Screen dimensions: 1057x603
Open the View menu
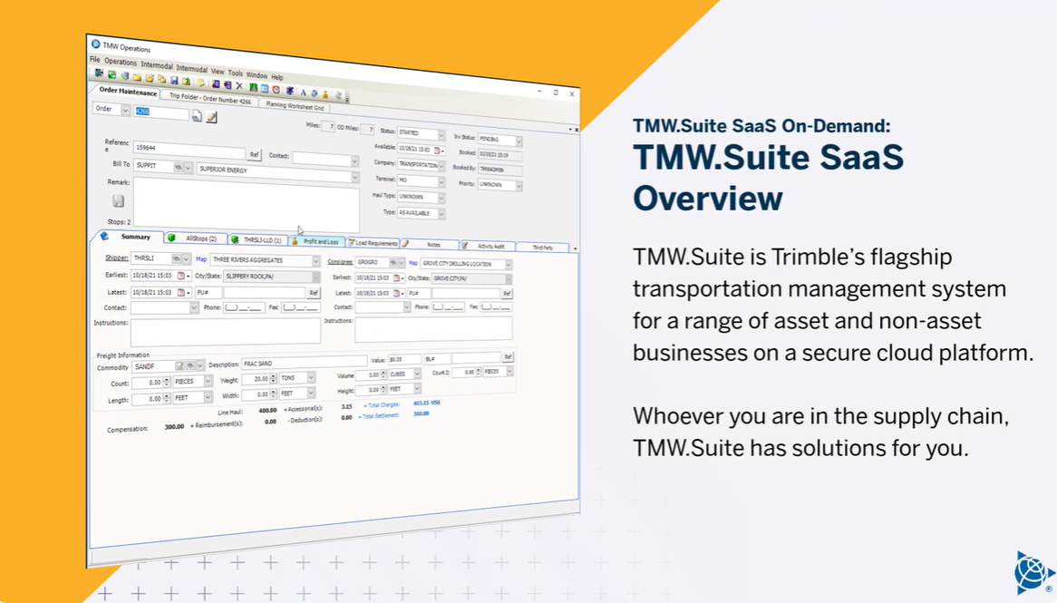tap(217, 71)
